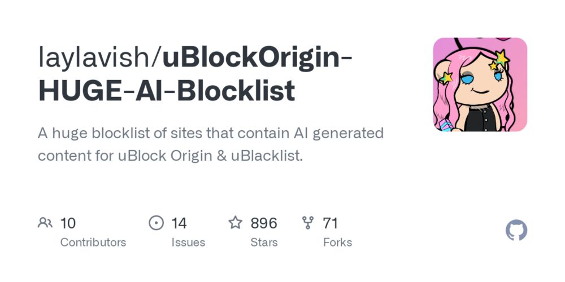Screen dimensions: 565x282
Task: Open the pink-haired avatar image
Action: [x=480, y=85]
